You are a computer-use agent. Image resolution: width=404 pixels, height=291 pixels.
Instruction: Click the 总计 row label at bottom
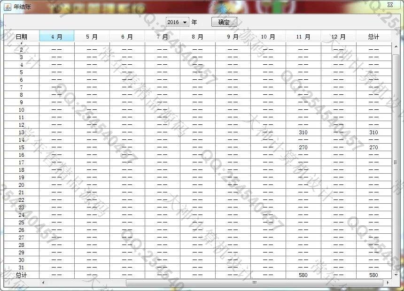click(x=22, y=275)
